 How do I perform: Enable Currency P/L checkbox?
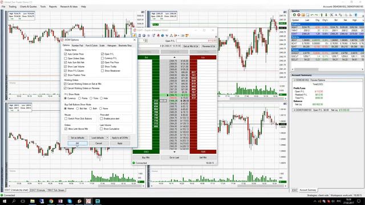pos(102,58)
